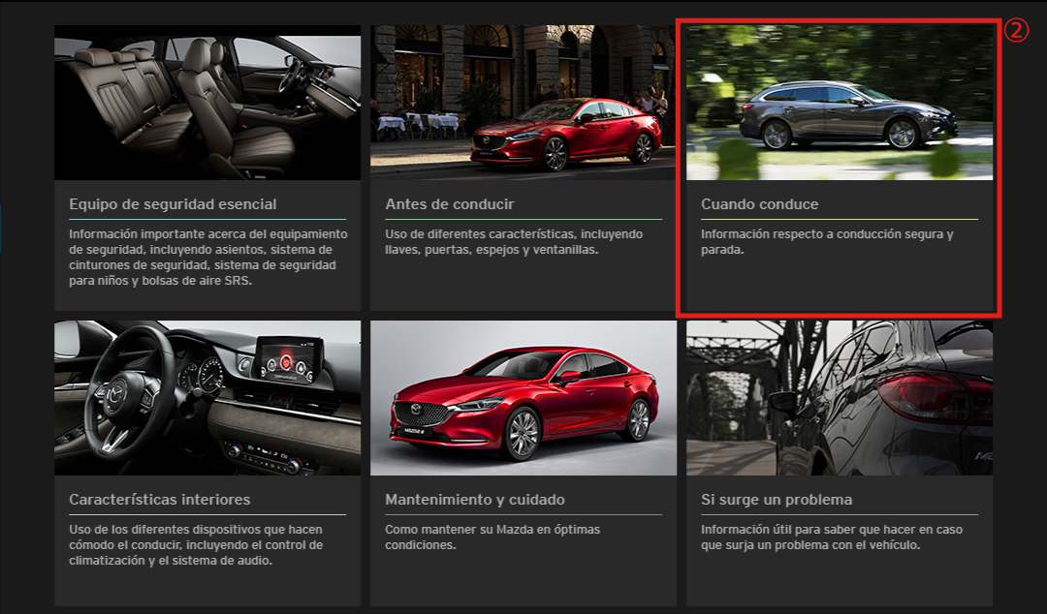Select 'Si surge un problema' heading
Image resolution: width=1047 pixels, height=614 pixels.
(x=777, y=499)
